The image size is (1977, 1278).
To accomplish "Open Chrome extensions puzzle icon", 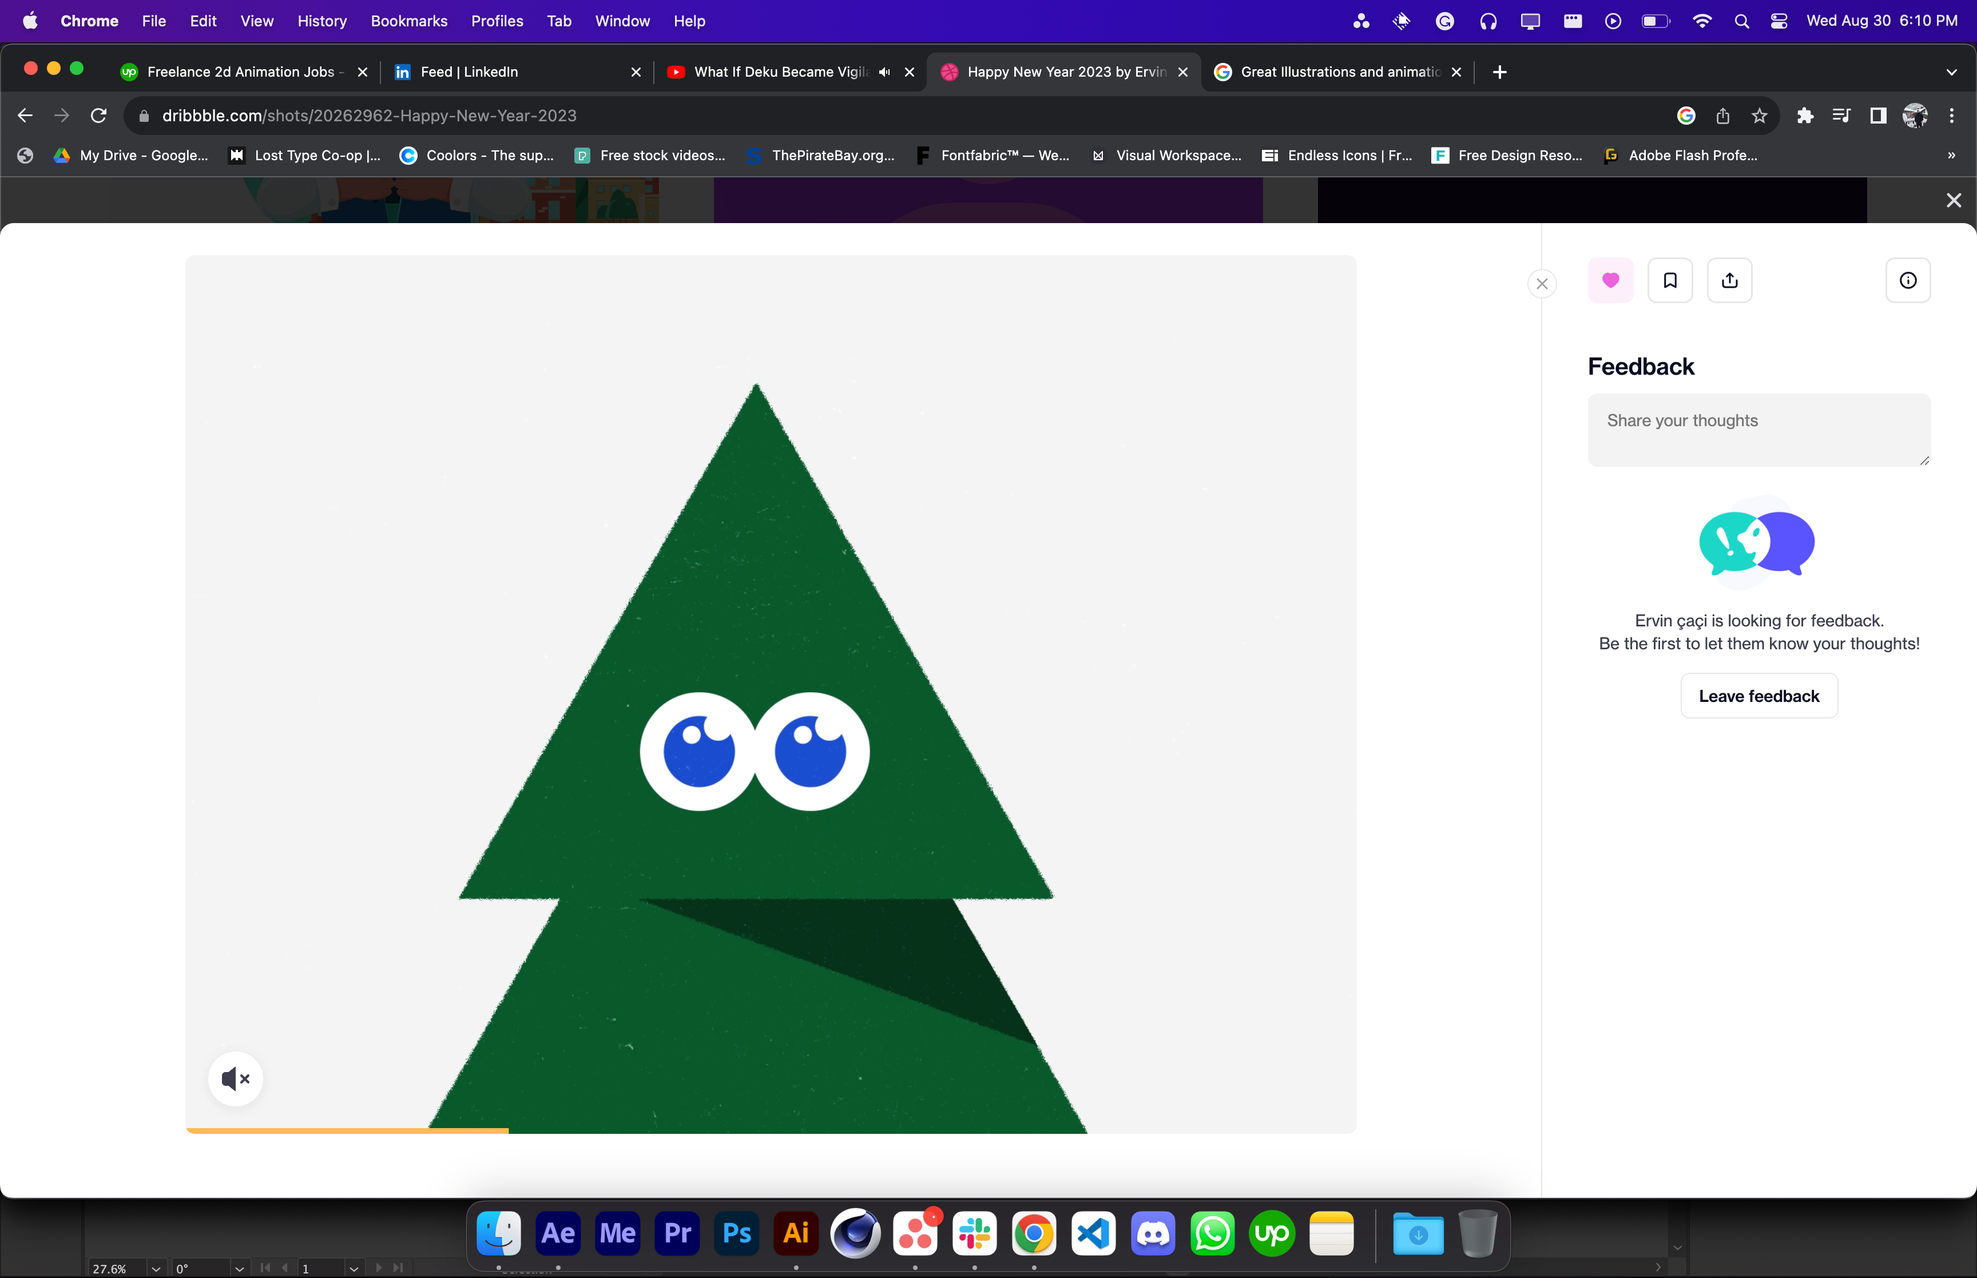I will [1805, 116].
